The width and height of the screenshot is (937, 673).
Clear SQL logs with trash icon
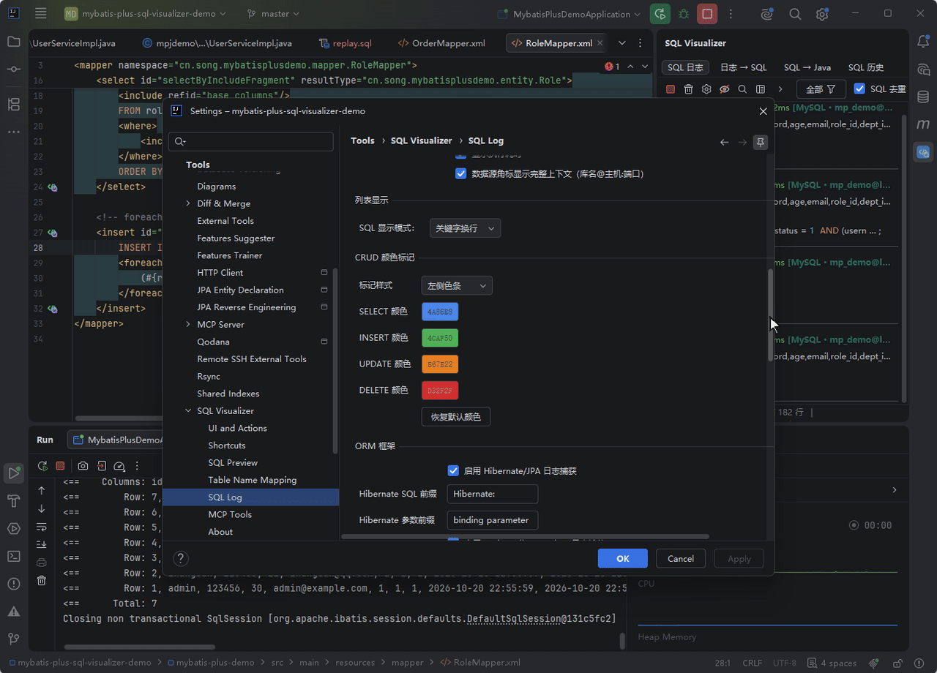click(x=688, y=89)
